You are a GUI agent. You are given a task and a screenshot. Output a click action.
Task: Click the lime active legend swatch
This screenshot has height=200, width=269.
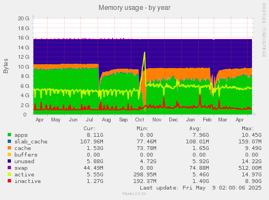(x=9, y=174)
